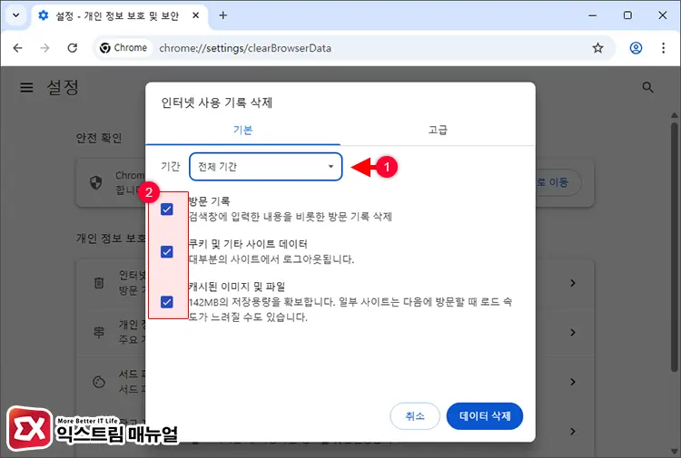The image size is (681, 458).
Task: Expand the third-party cookie row chevron
Action: 573,382
